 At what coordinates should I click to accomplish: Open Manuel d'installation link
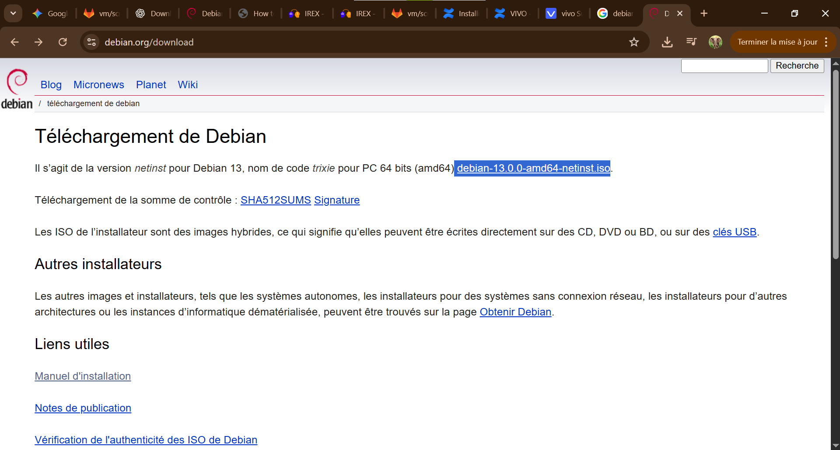click(x=83, y=376)
